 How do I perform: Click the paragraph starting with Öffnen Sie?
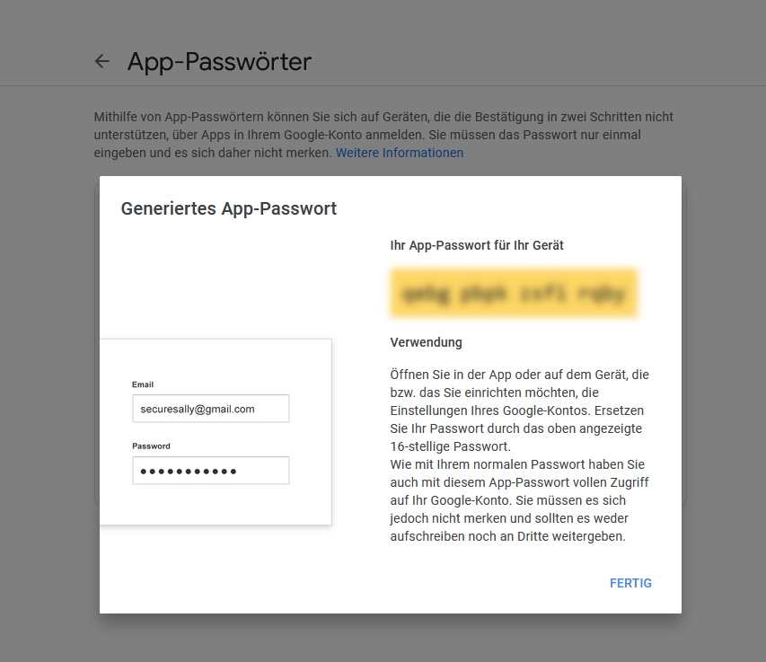(x=519, y=375)
